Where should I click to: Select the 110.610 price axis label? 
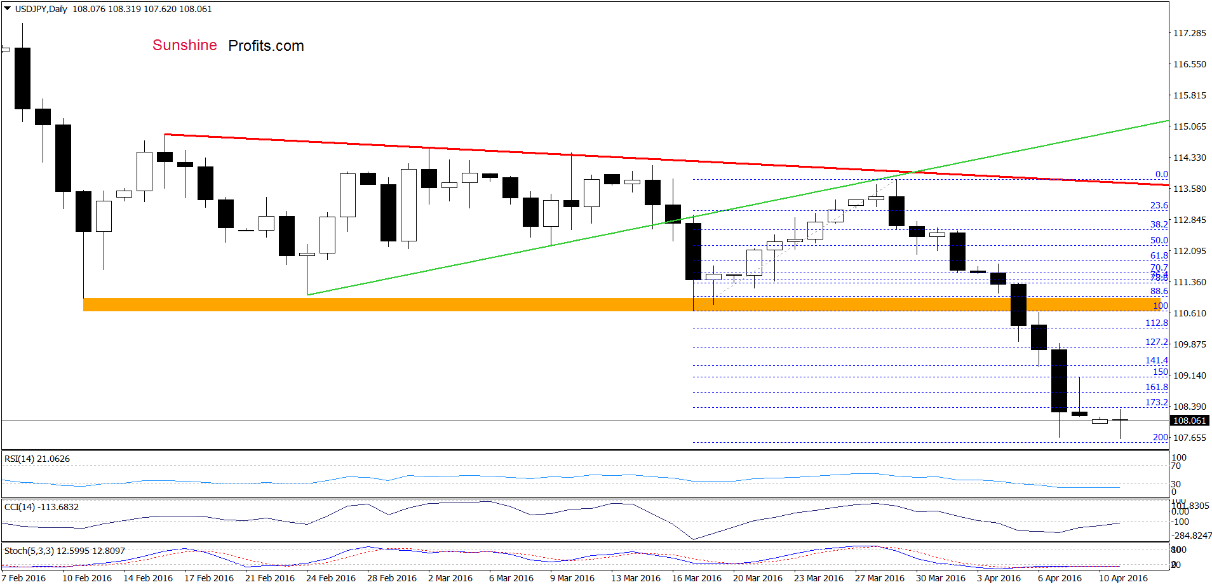click(1189, 313)
